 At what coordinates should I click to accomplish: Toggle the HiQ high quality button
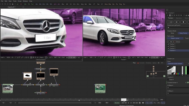click(x=147, y=103)
